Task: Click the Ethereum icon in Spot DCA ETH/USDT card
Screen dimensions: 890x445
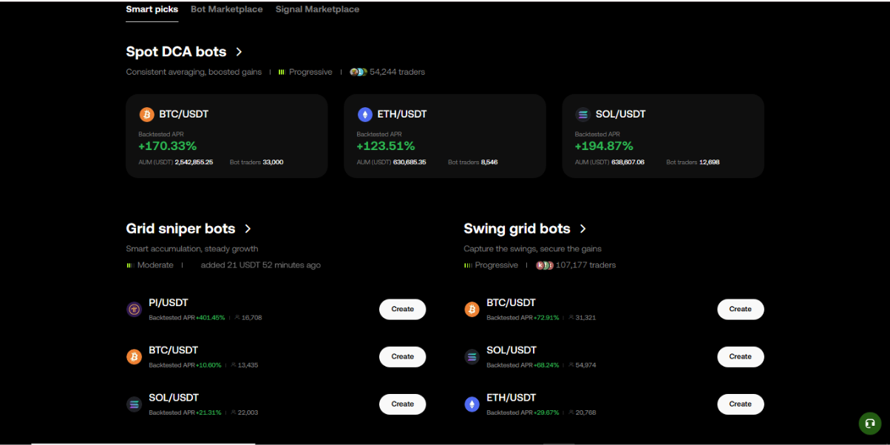Action: (364, 115)
